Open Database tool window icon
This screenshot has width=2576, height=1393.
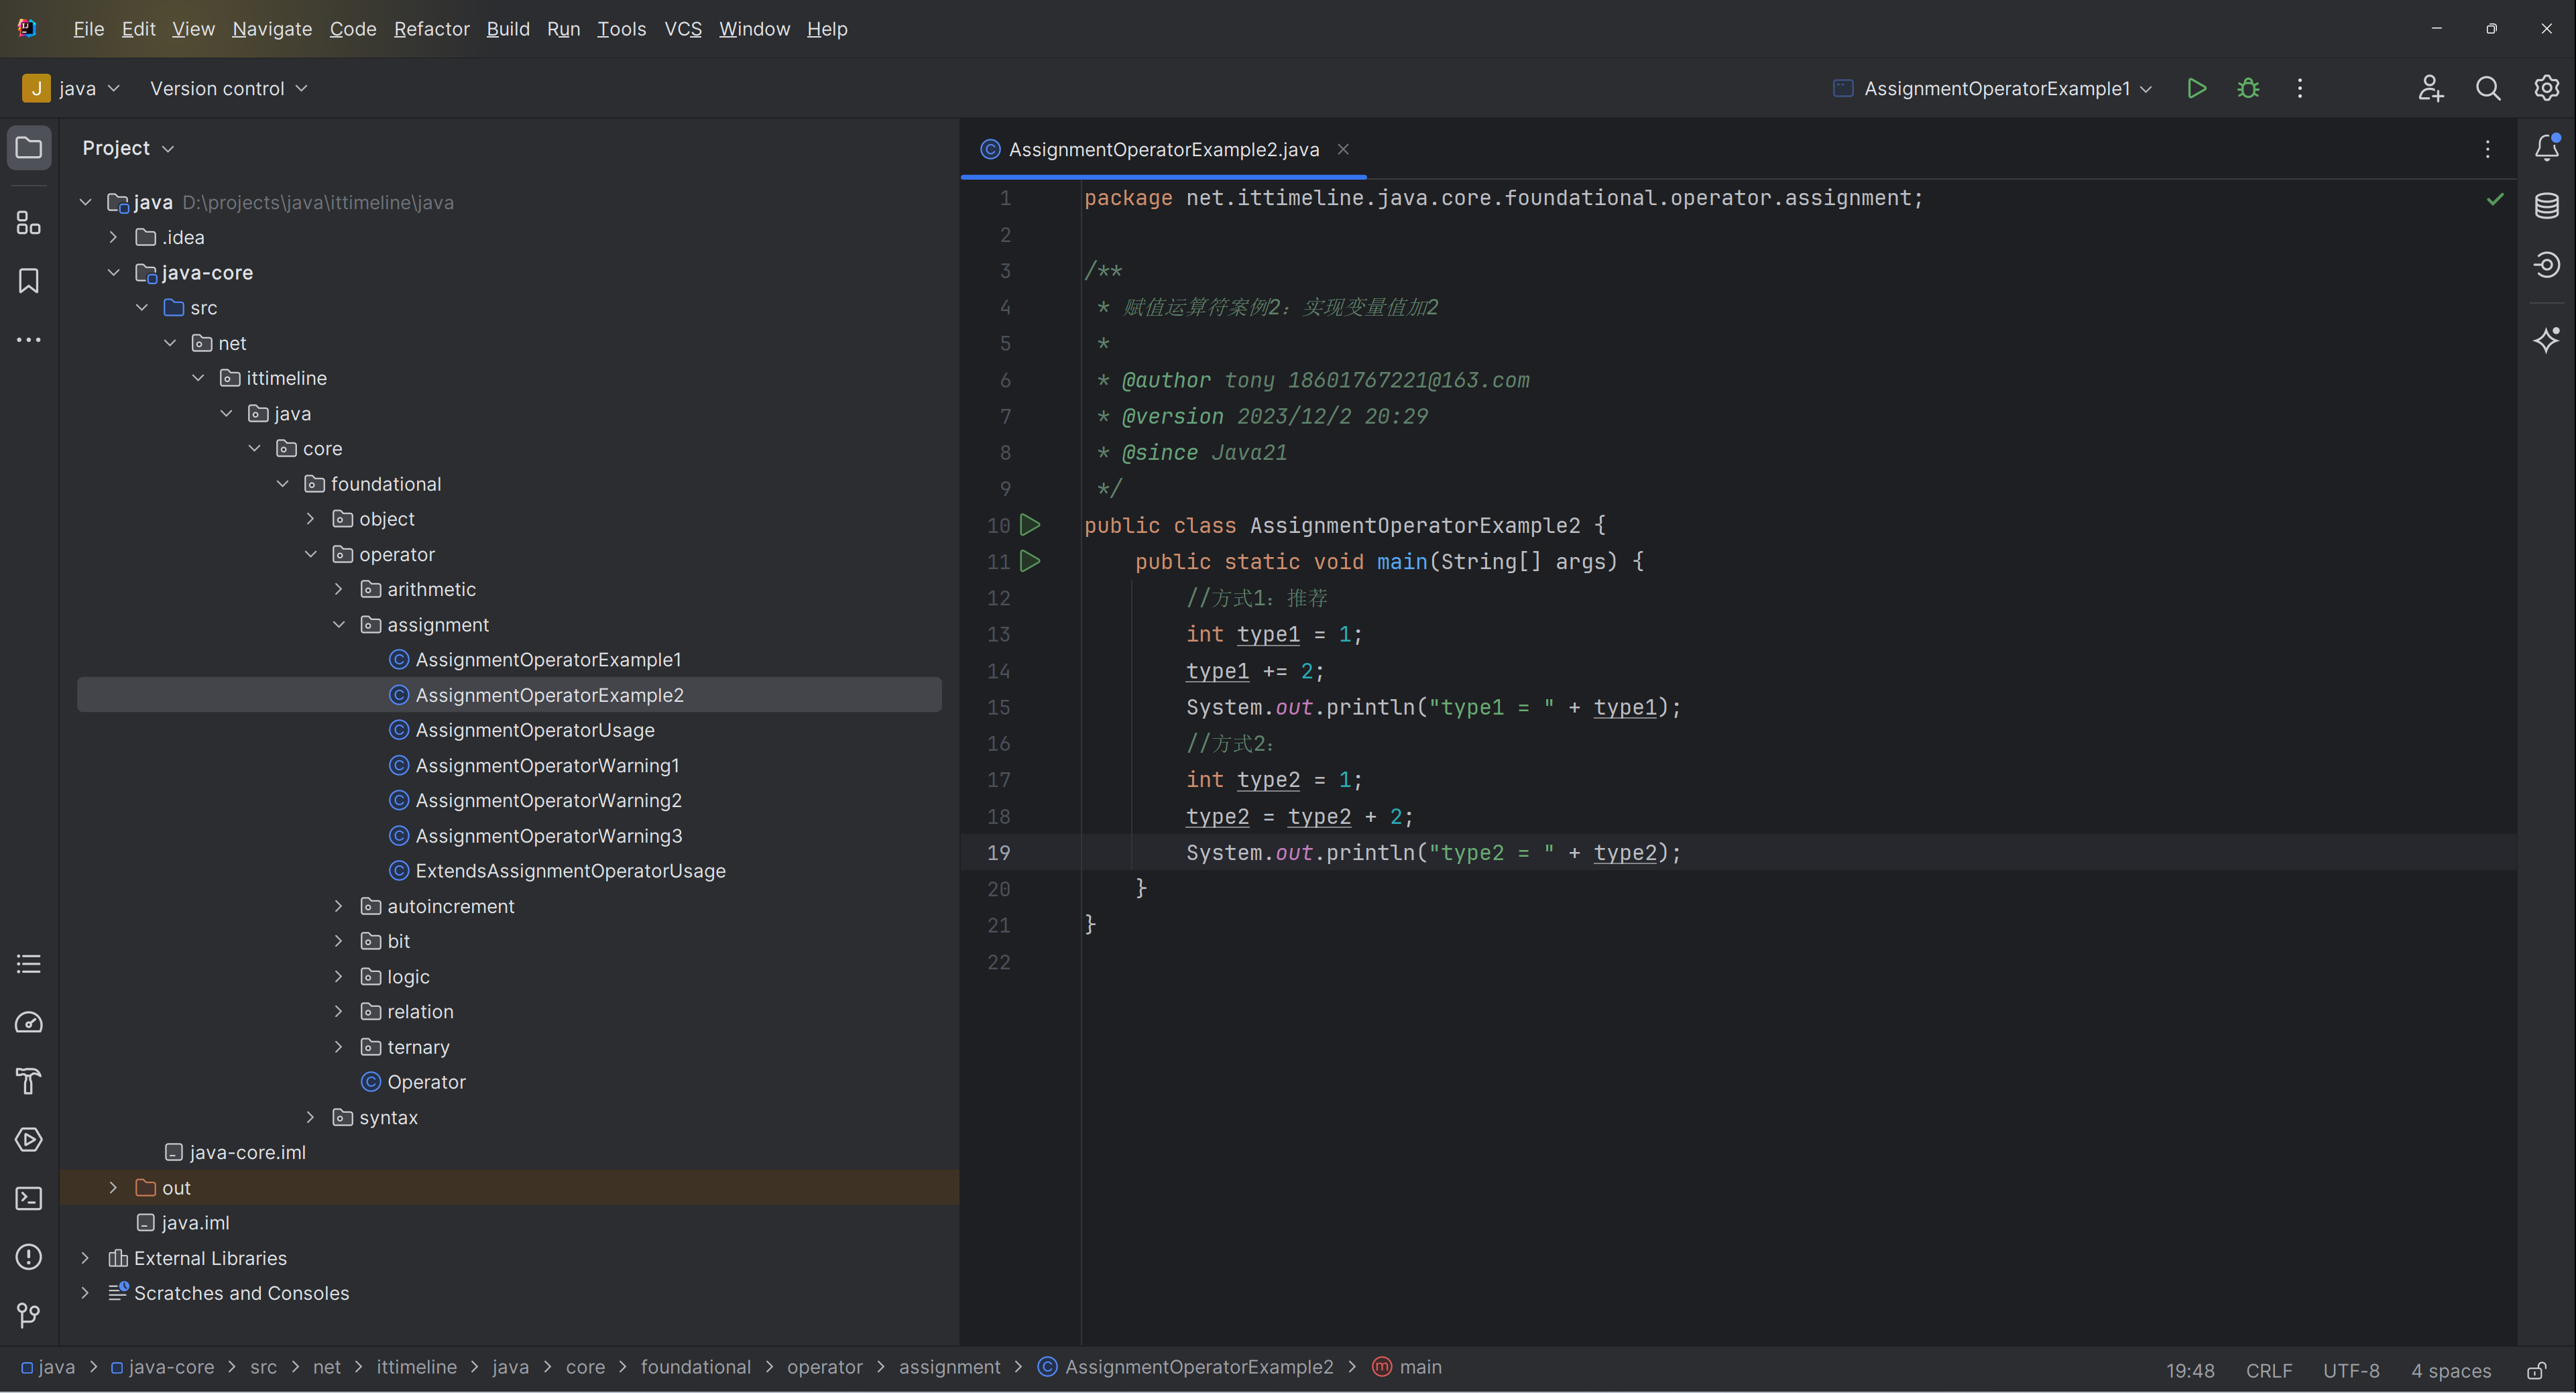pos(2547,206)
